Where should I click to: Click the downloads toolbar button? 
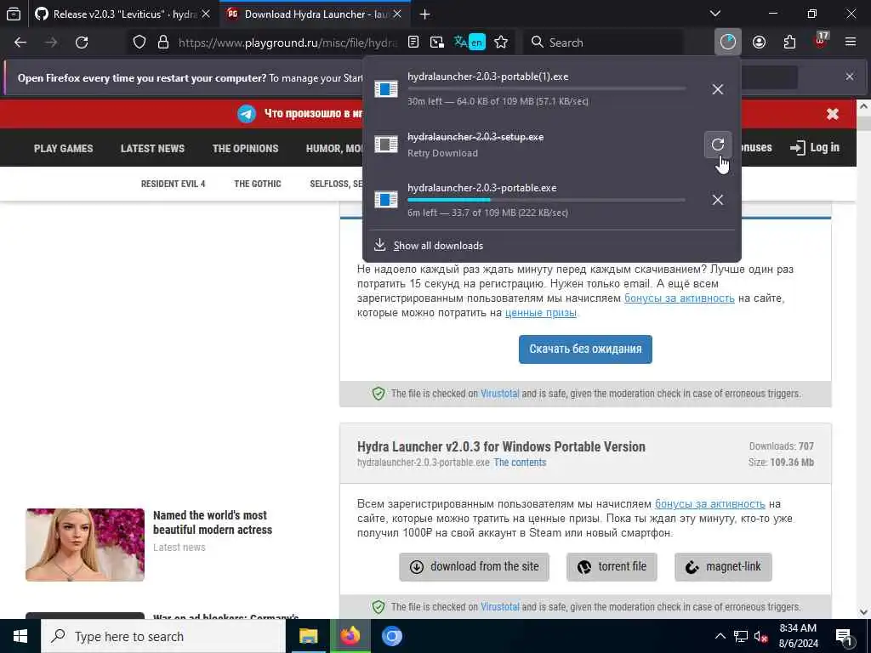[x=728, y=43]
